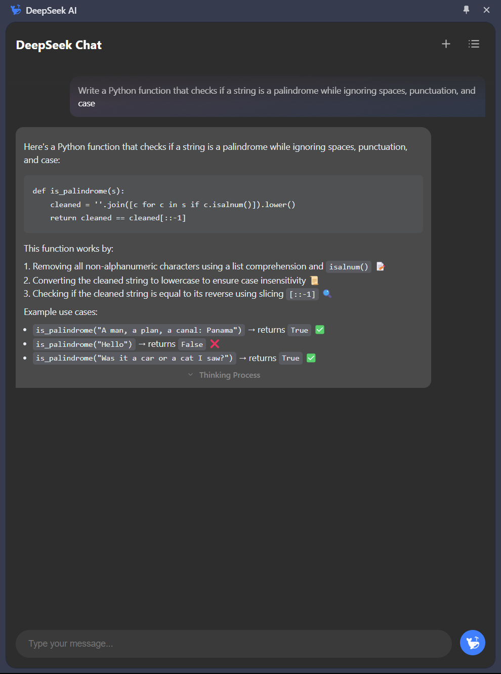Focus the 'Type your message...' input field
The image size is (501, 674).
234,644
